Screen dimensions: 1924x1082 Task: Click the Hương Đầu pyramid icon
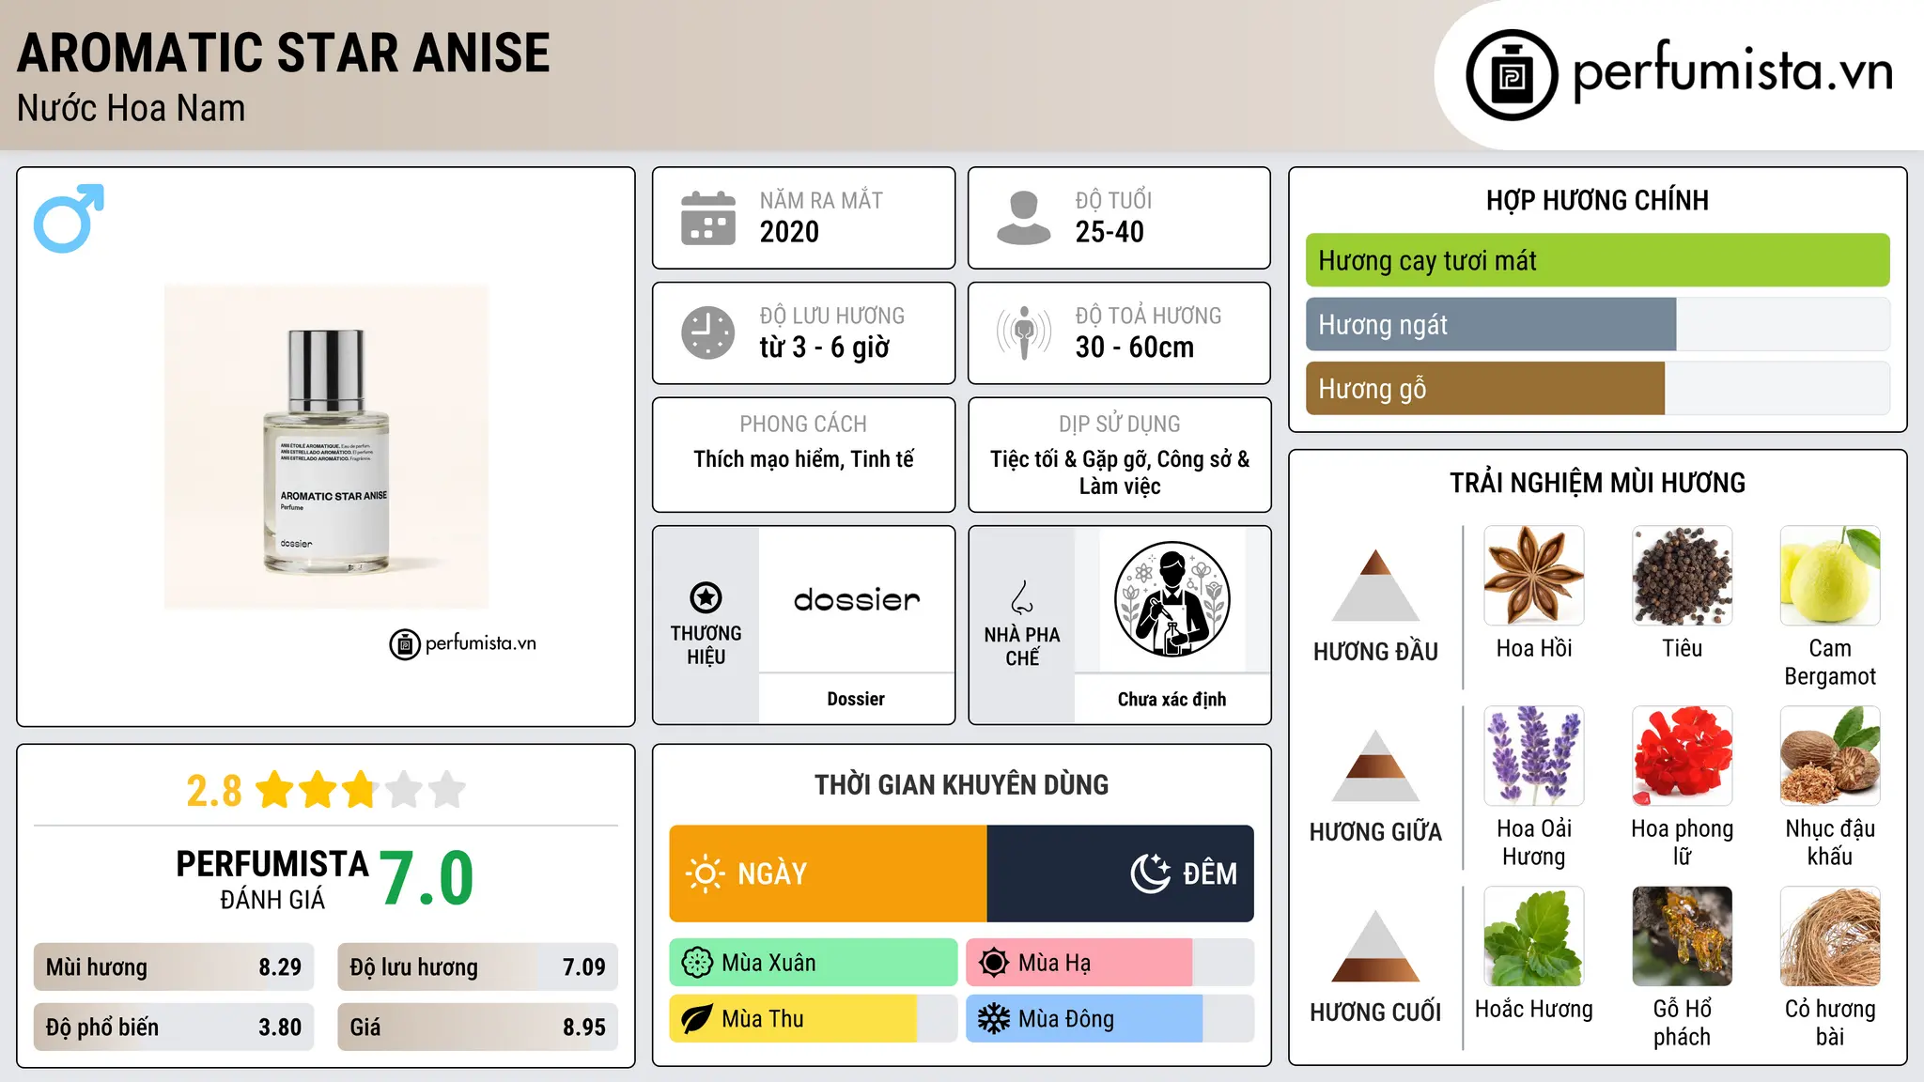click(1375, 585)
